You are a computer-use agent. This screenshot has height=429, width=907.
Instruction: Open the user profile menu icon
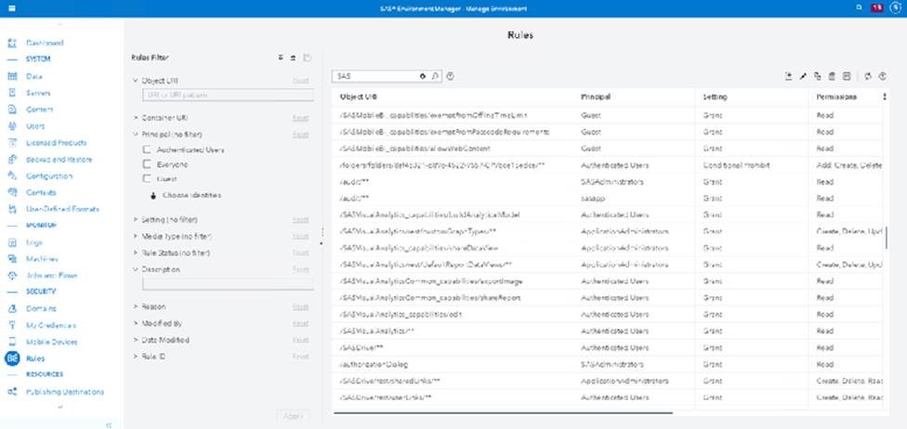pyautogui.click(x=896, y=8)
